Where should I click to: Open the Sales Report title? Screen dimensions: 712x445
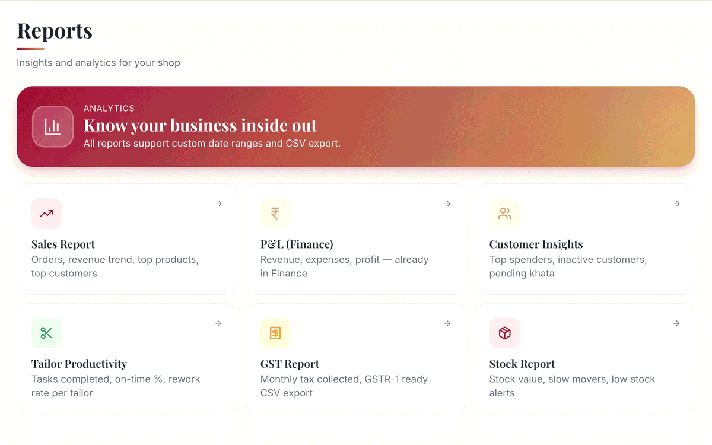tap(63, 244)
